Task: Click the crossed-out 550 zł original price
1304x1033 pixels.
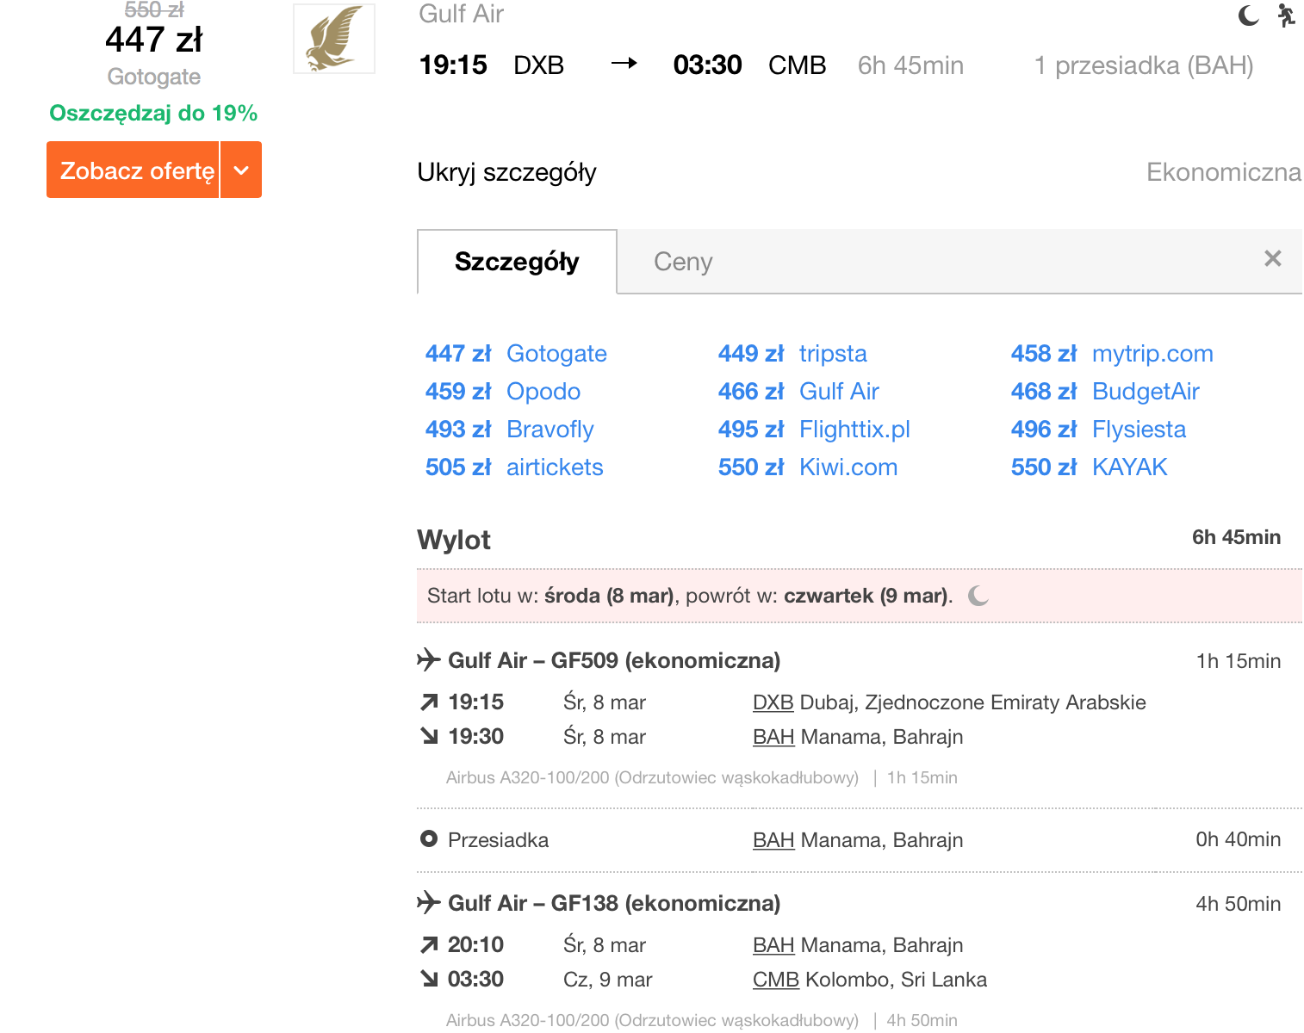Action: coord(154,9)
